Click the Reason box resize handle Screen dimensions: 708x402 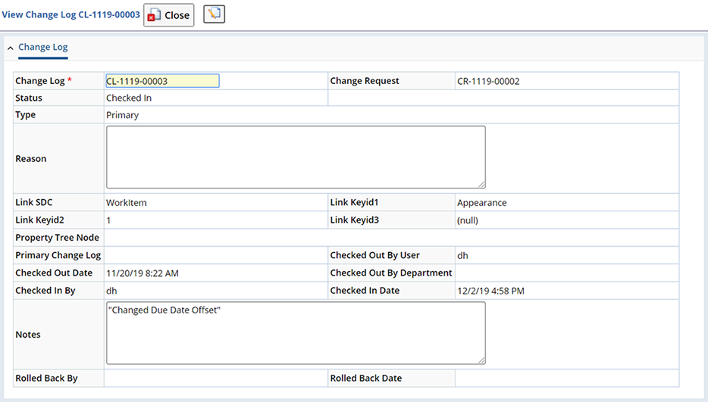[482, 185]
